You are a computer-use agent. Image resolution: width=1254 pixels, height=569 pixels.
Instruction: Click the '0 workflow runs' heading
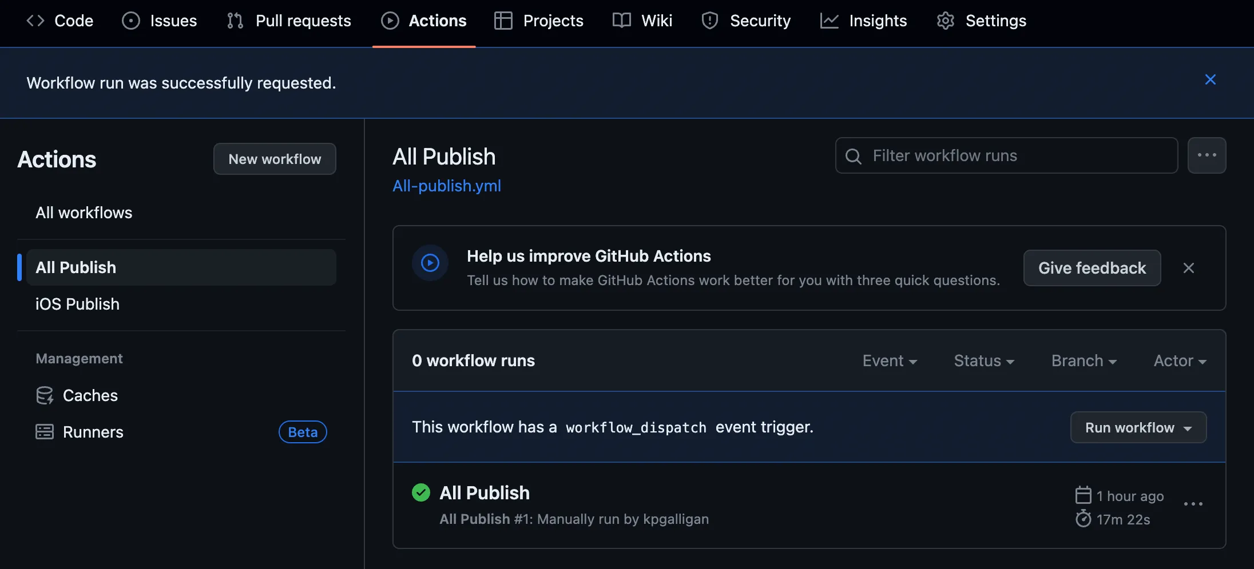coord(473,360)
